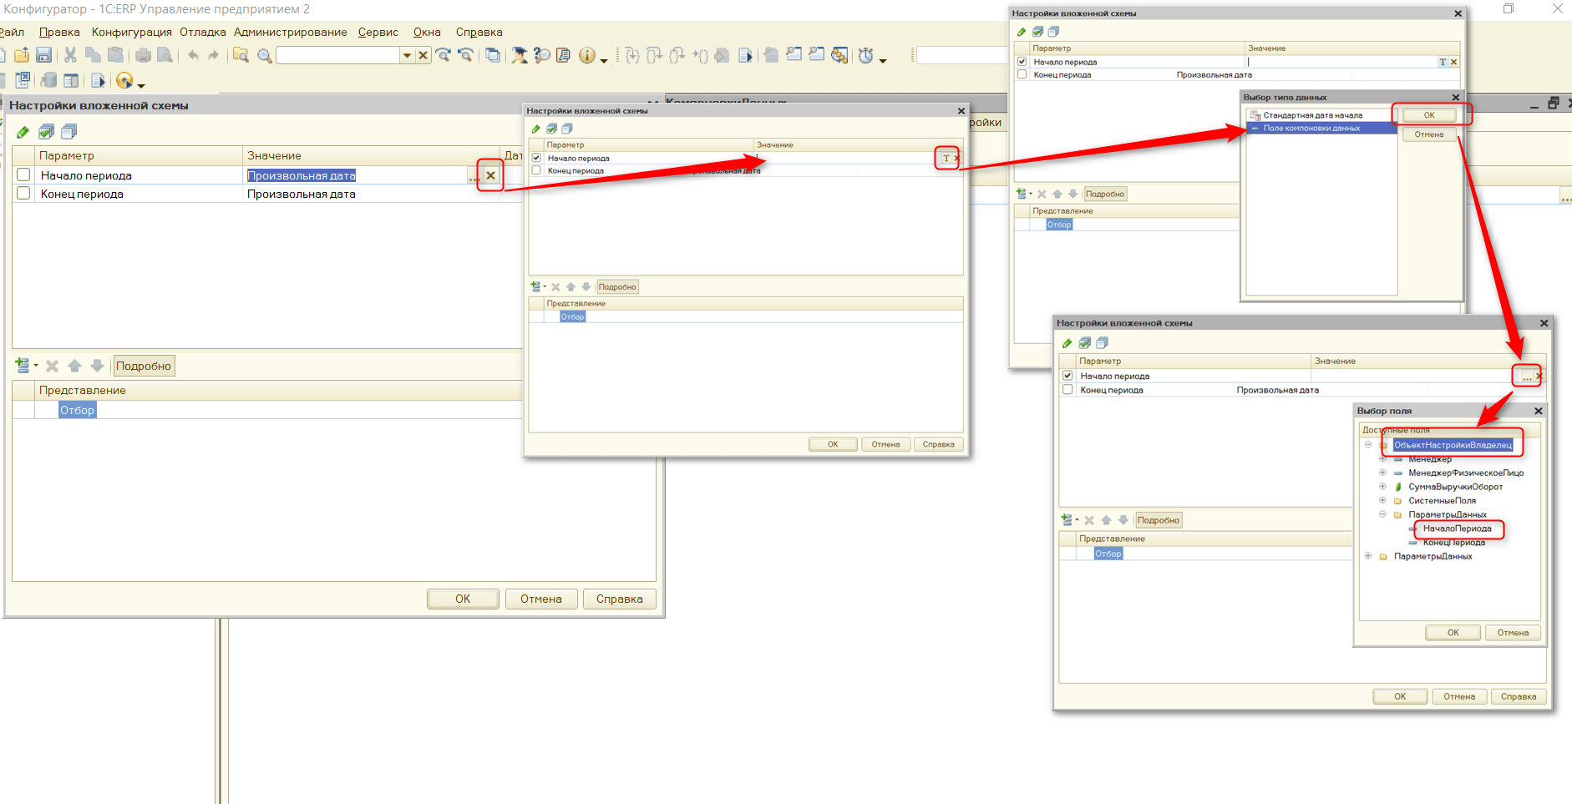
Task: Open the toolbar search box dropdown arrow
Action: pos(407,55)
